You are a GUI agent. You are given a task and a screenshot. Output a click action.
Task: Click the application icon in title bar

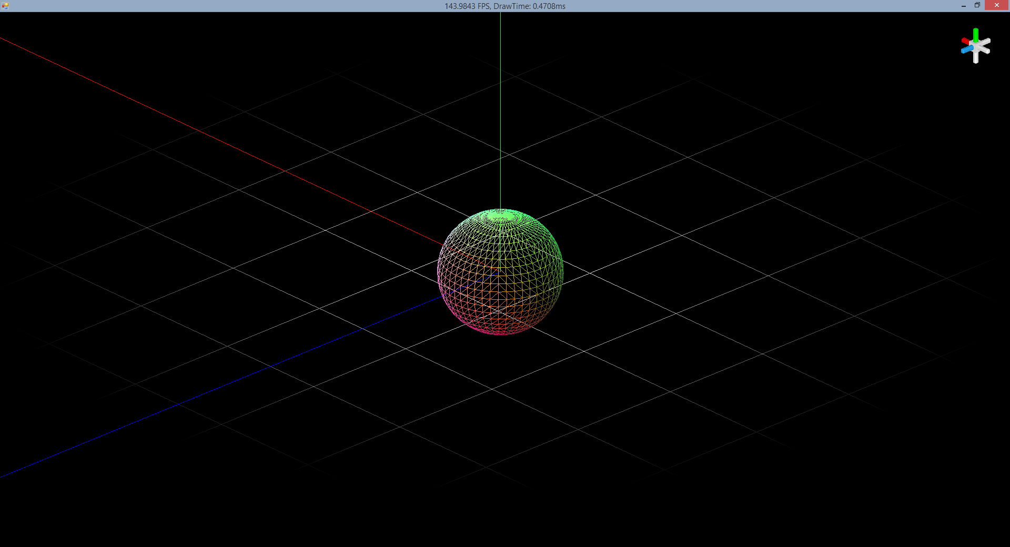pyautogui.click(x=5, y=6)
